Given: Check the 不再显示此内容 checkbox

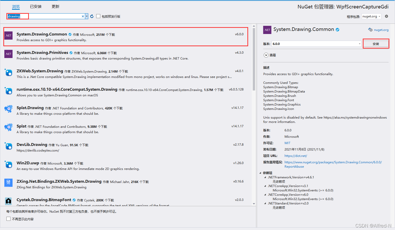Looking at the screenshot, I should [x=8, y=219].
